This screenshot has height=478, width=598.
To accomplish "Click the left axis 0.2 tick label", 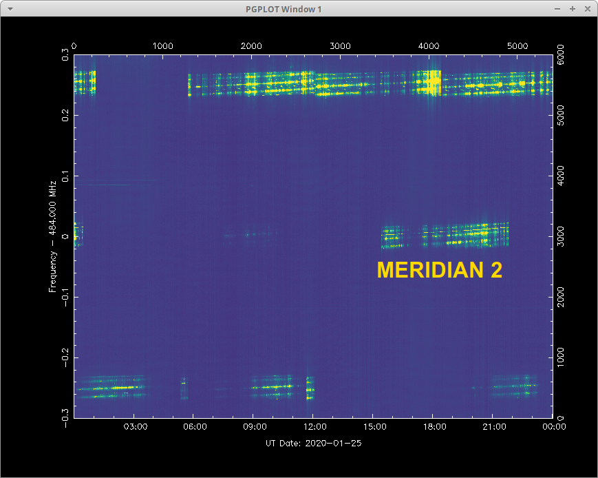I will coord(65,115).
